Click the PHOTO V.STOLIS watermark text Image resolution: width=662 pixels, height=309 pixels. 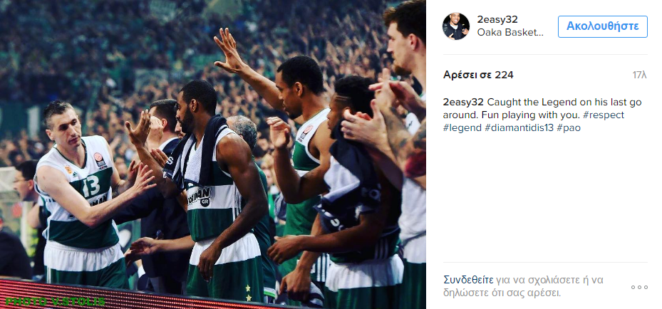56,301
